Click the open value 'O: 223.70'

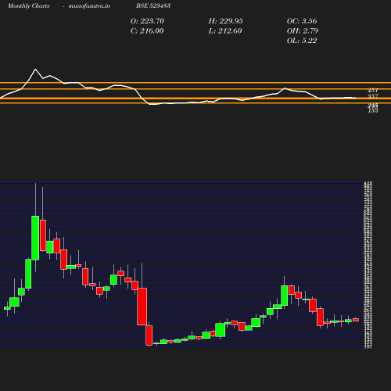pyautogui.click(x=147, y=21)
